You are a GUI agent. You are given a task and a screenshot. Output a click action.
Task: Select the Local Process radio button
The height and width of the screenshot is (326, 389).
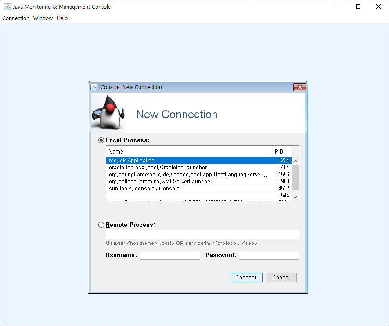click(101, 140)
